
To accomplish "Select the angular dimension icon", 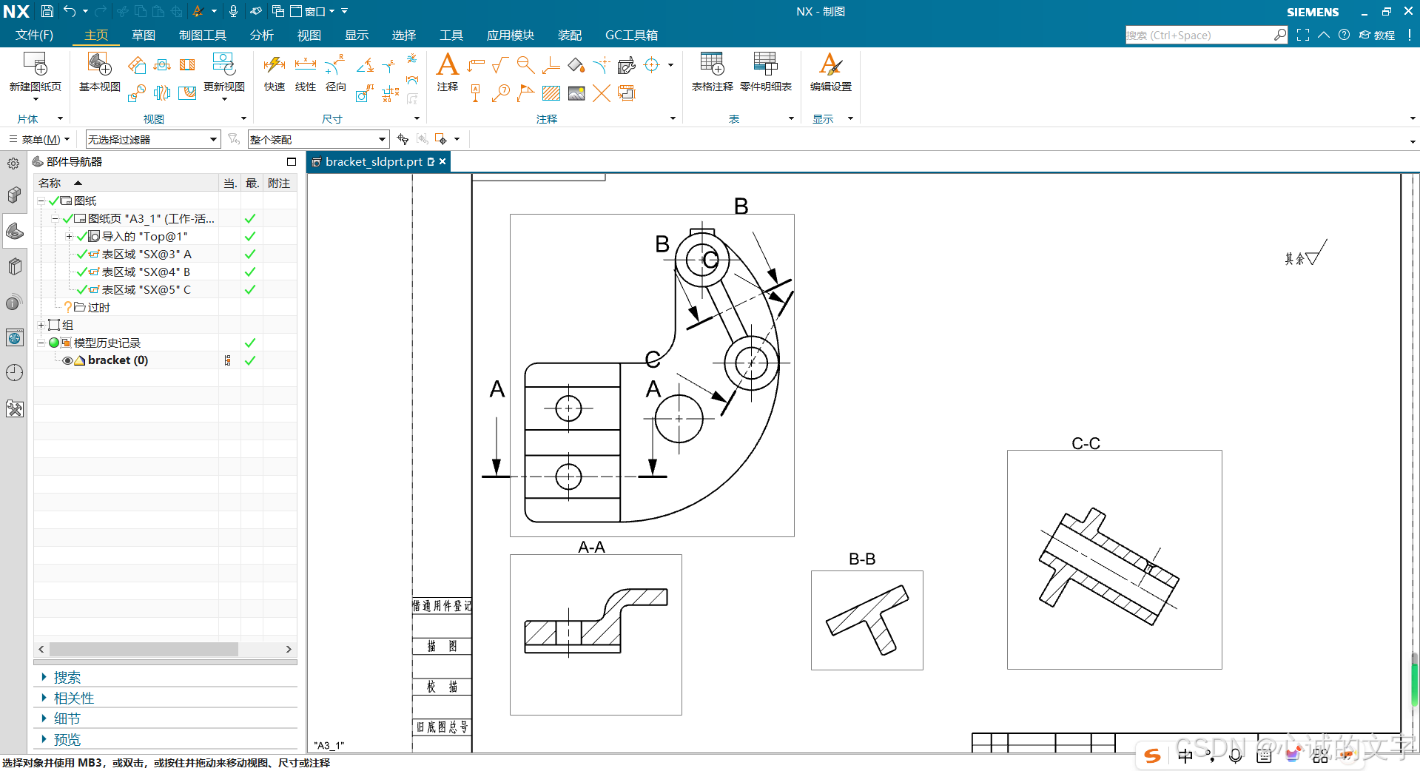I will point(365,66).
